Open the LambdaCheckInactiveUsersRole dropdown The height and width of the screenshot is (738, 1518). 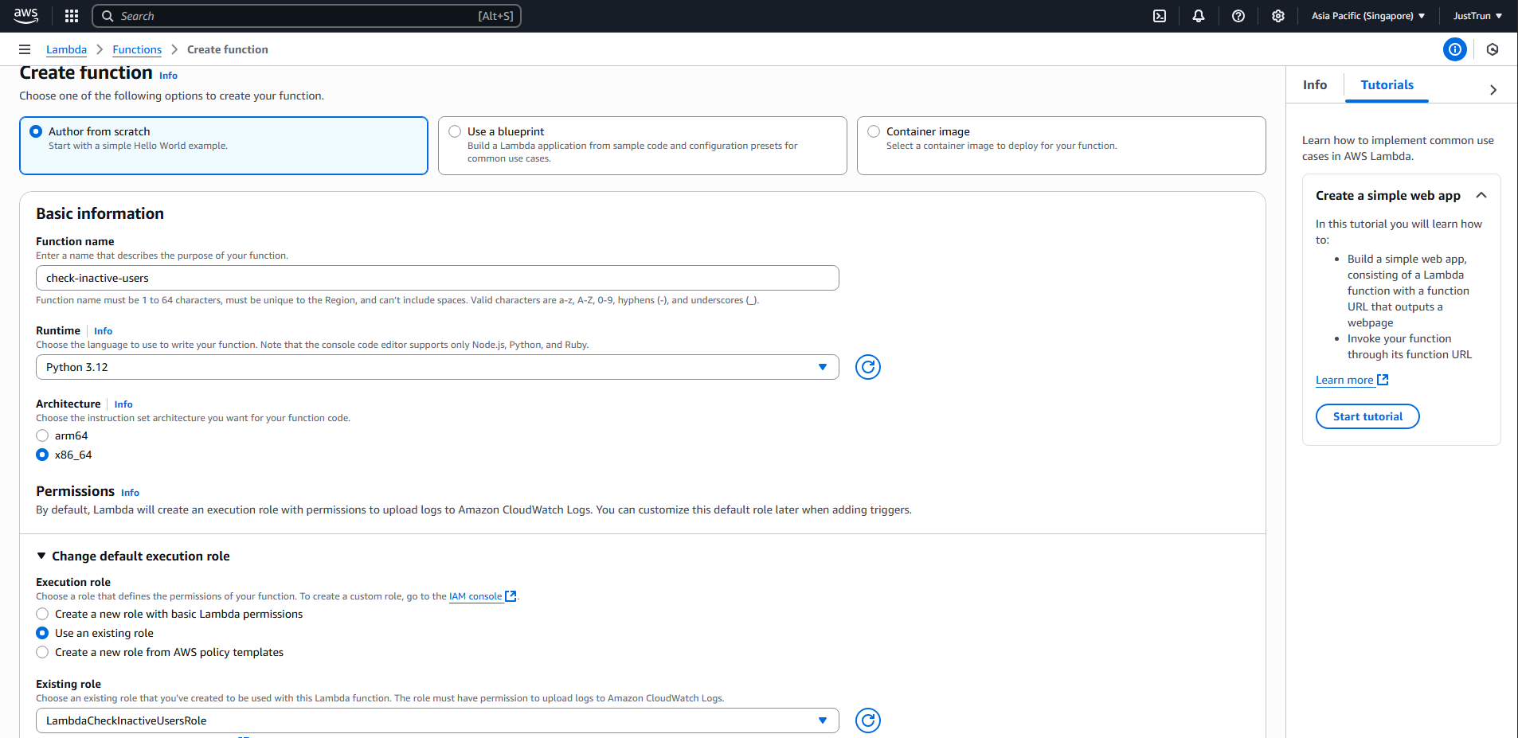tap(437, 720)
